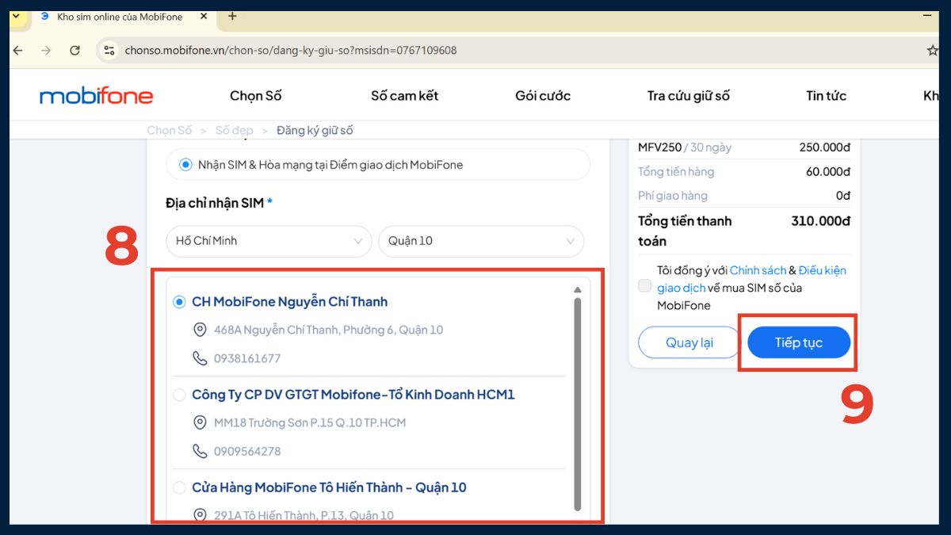The image size is (951, 535).
Task: Click the Địa chỉ nhận SIM label
Action: pos(219,203)
